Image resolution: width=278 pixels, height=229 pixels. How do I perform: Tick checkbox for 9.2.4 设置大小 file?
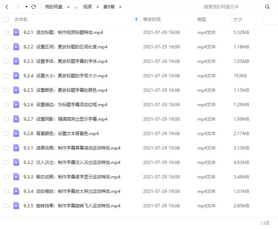pyautogui.click(x=7, y=75)
